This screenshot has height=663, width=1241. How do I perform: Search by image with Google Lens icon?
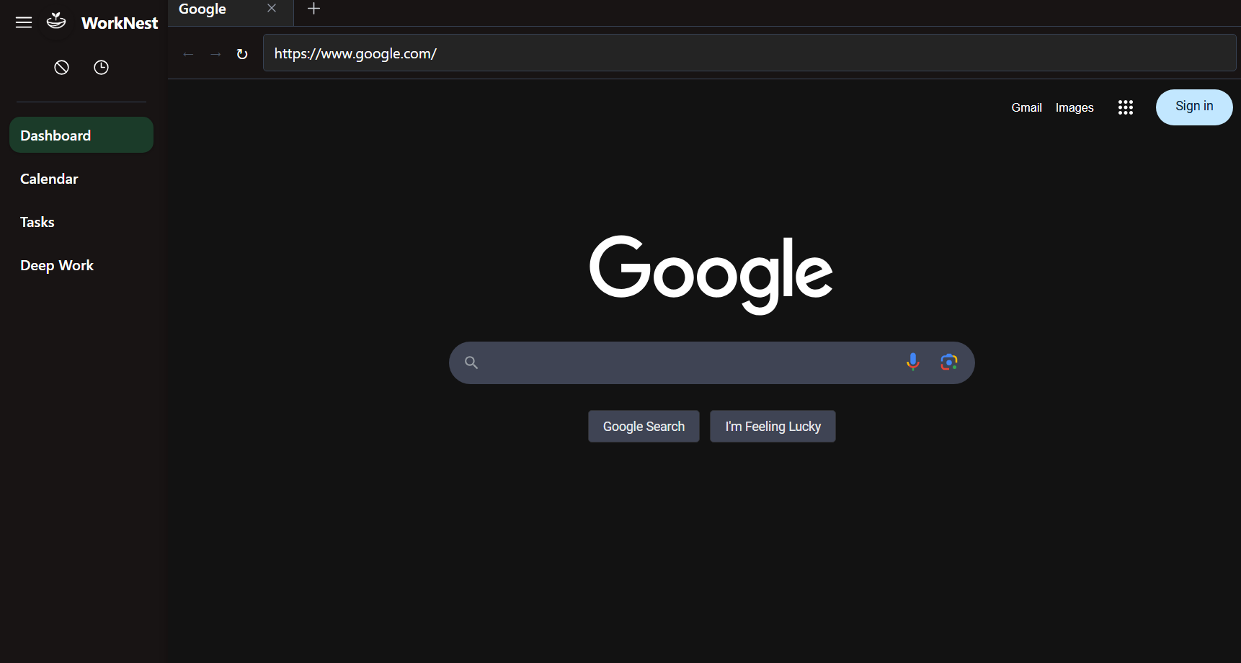click(948, 362)
